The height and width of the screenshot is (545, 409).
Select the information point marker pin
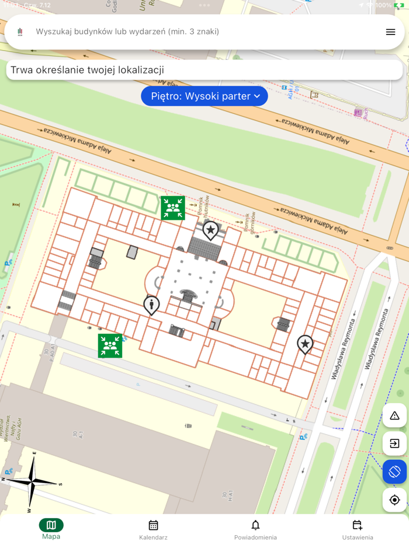151,306
